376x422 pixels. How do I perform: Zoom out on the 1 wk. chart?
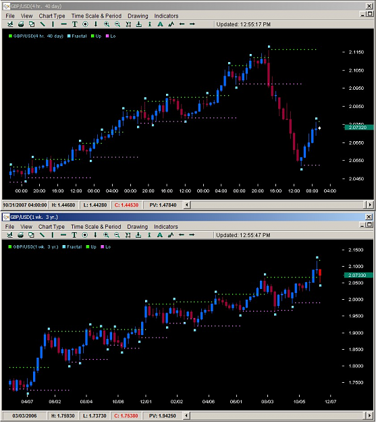point(117,235)
